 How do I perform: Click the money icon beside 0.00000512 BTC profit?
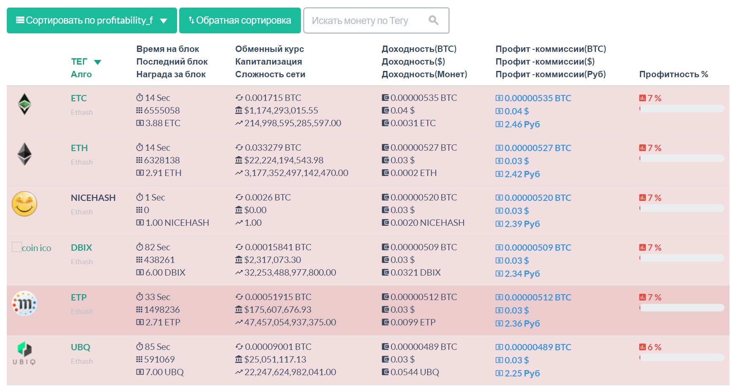coord(500,297)
